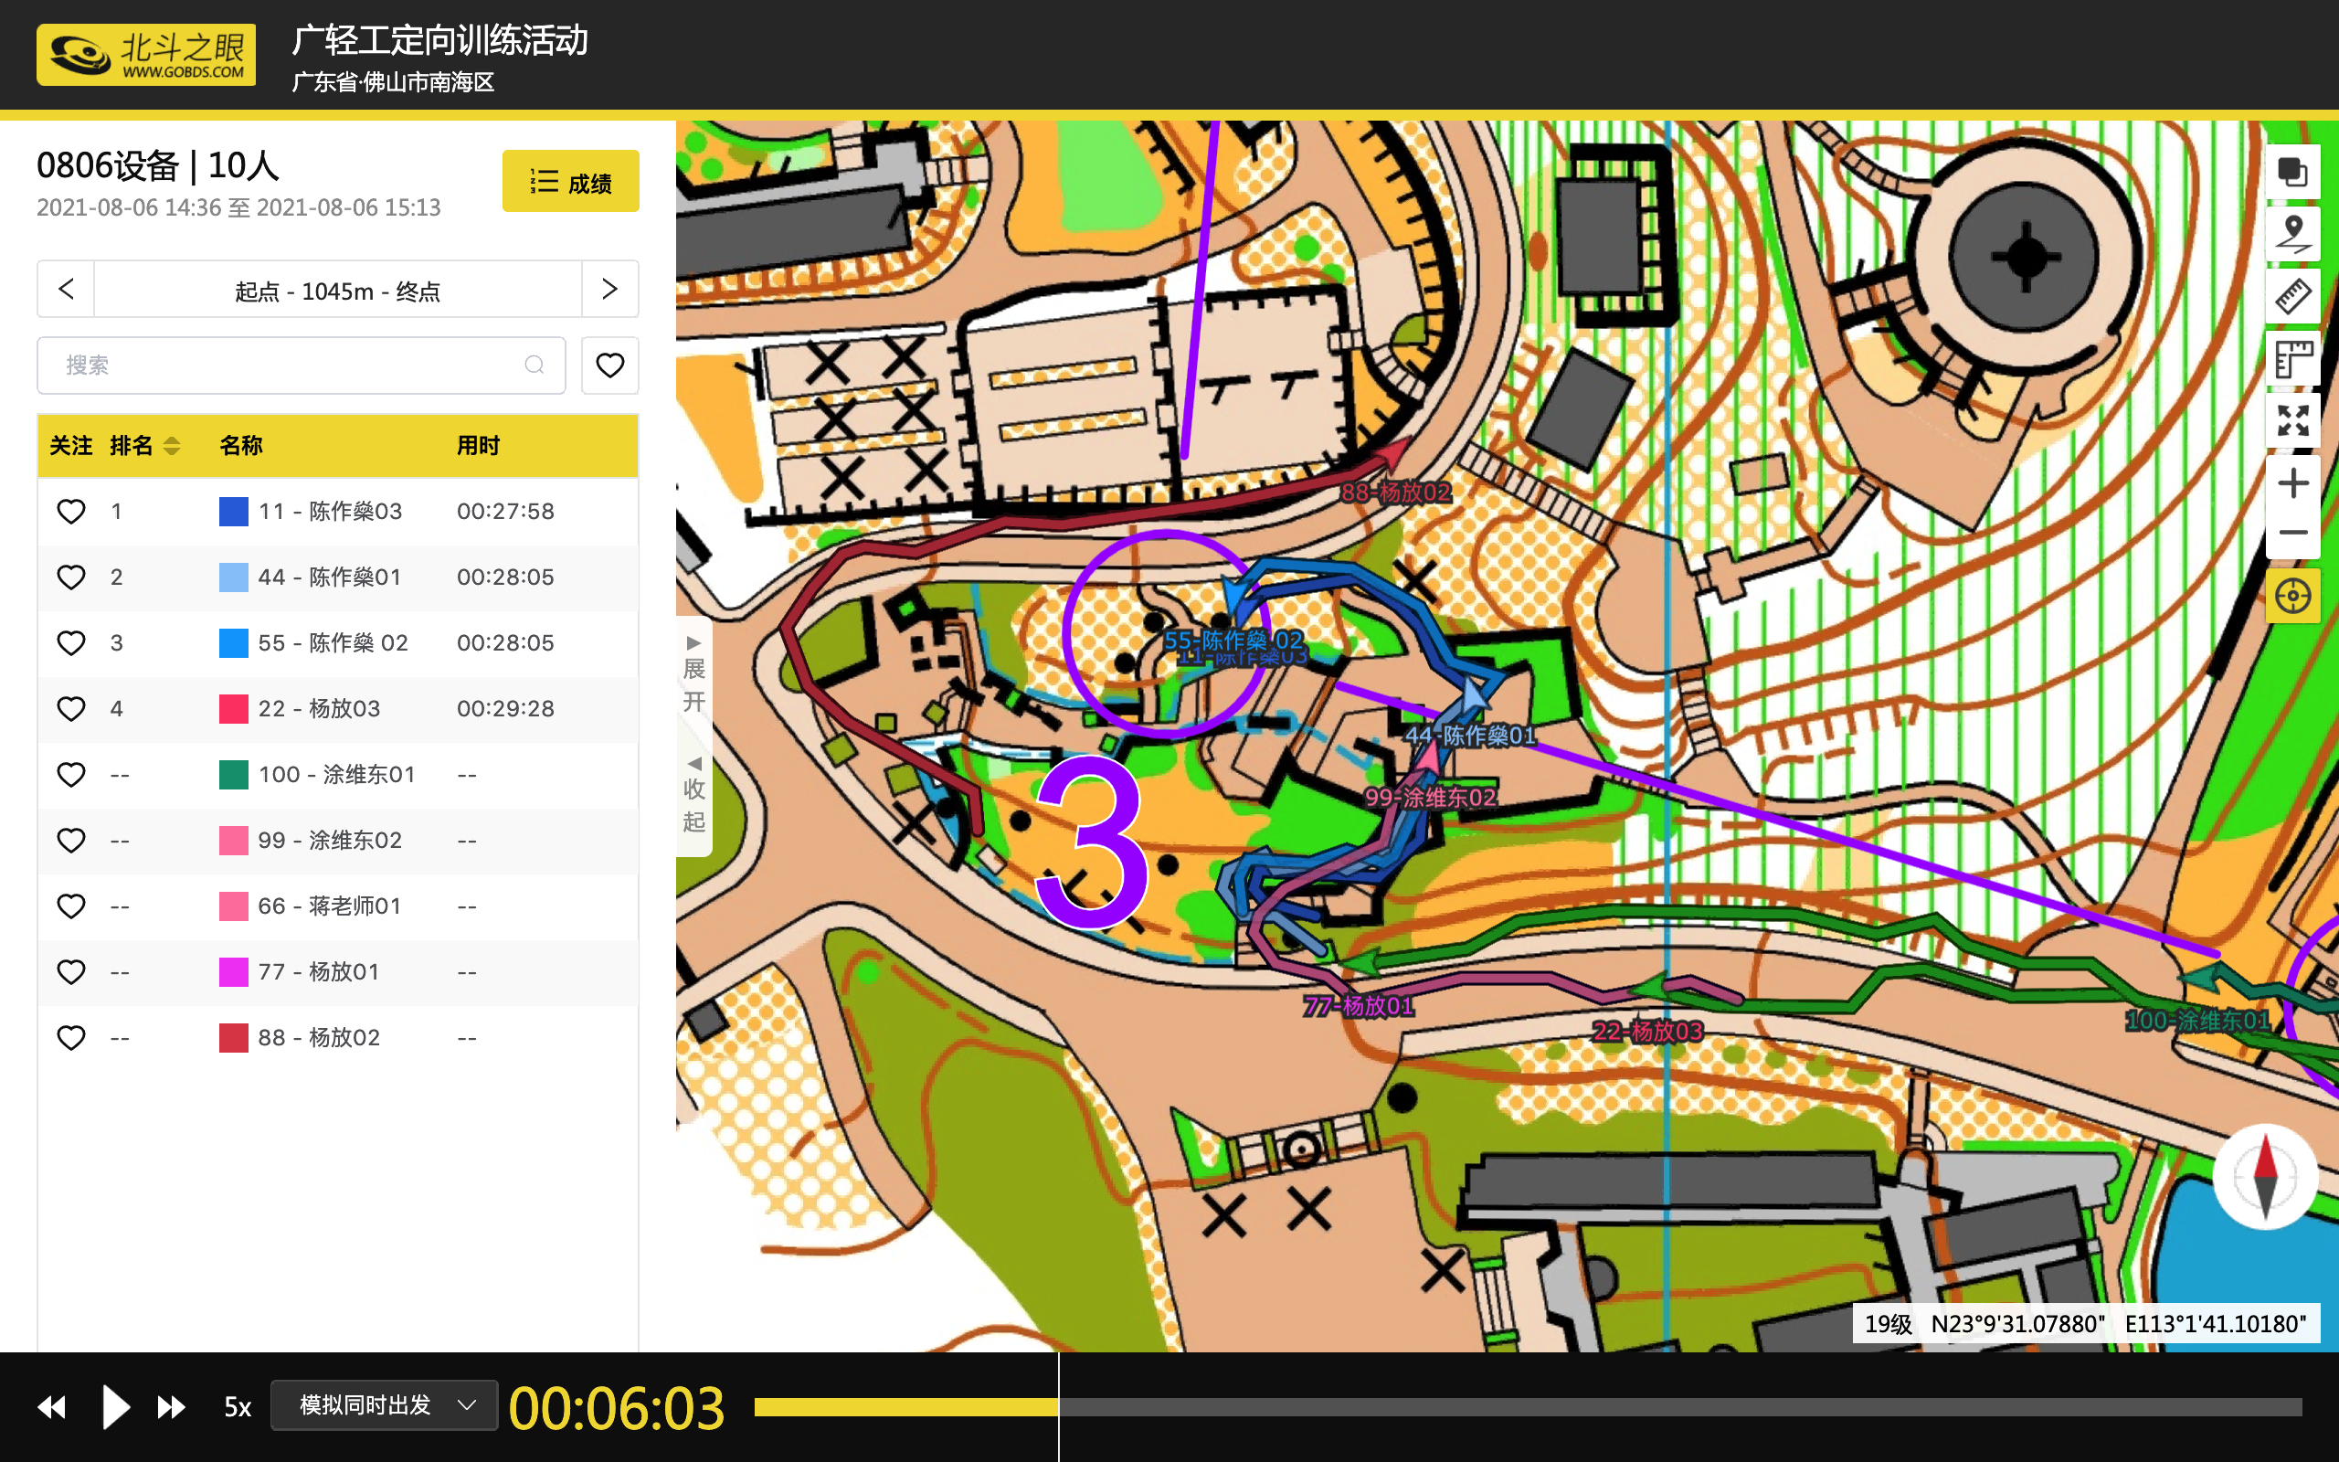Toggle the favorites-only heart filter
Image resolution: width=2339 pixels, height=1462 pixels.
pos(609,365)
